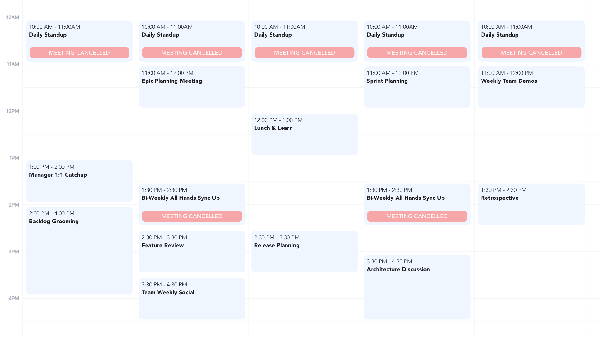Click the Feature Review event
Screen dimensions: 600x337
coord(192,251)
